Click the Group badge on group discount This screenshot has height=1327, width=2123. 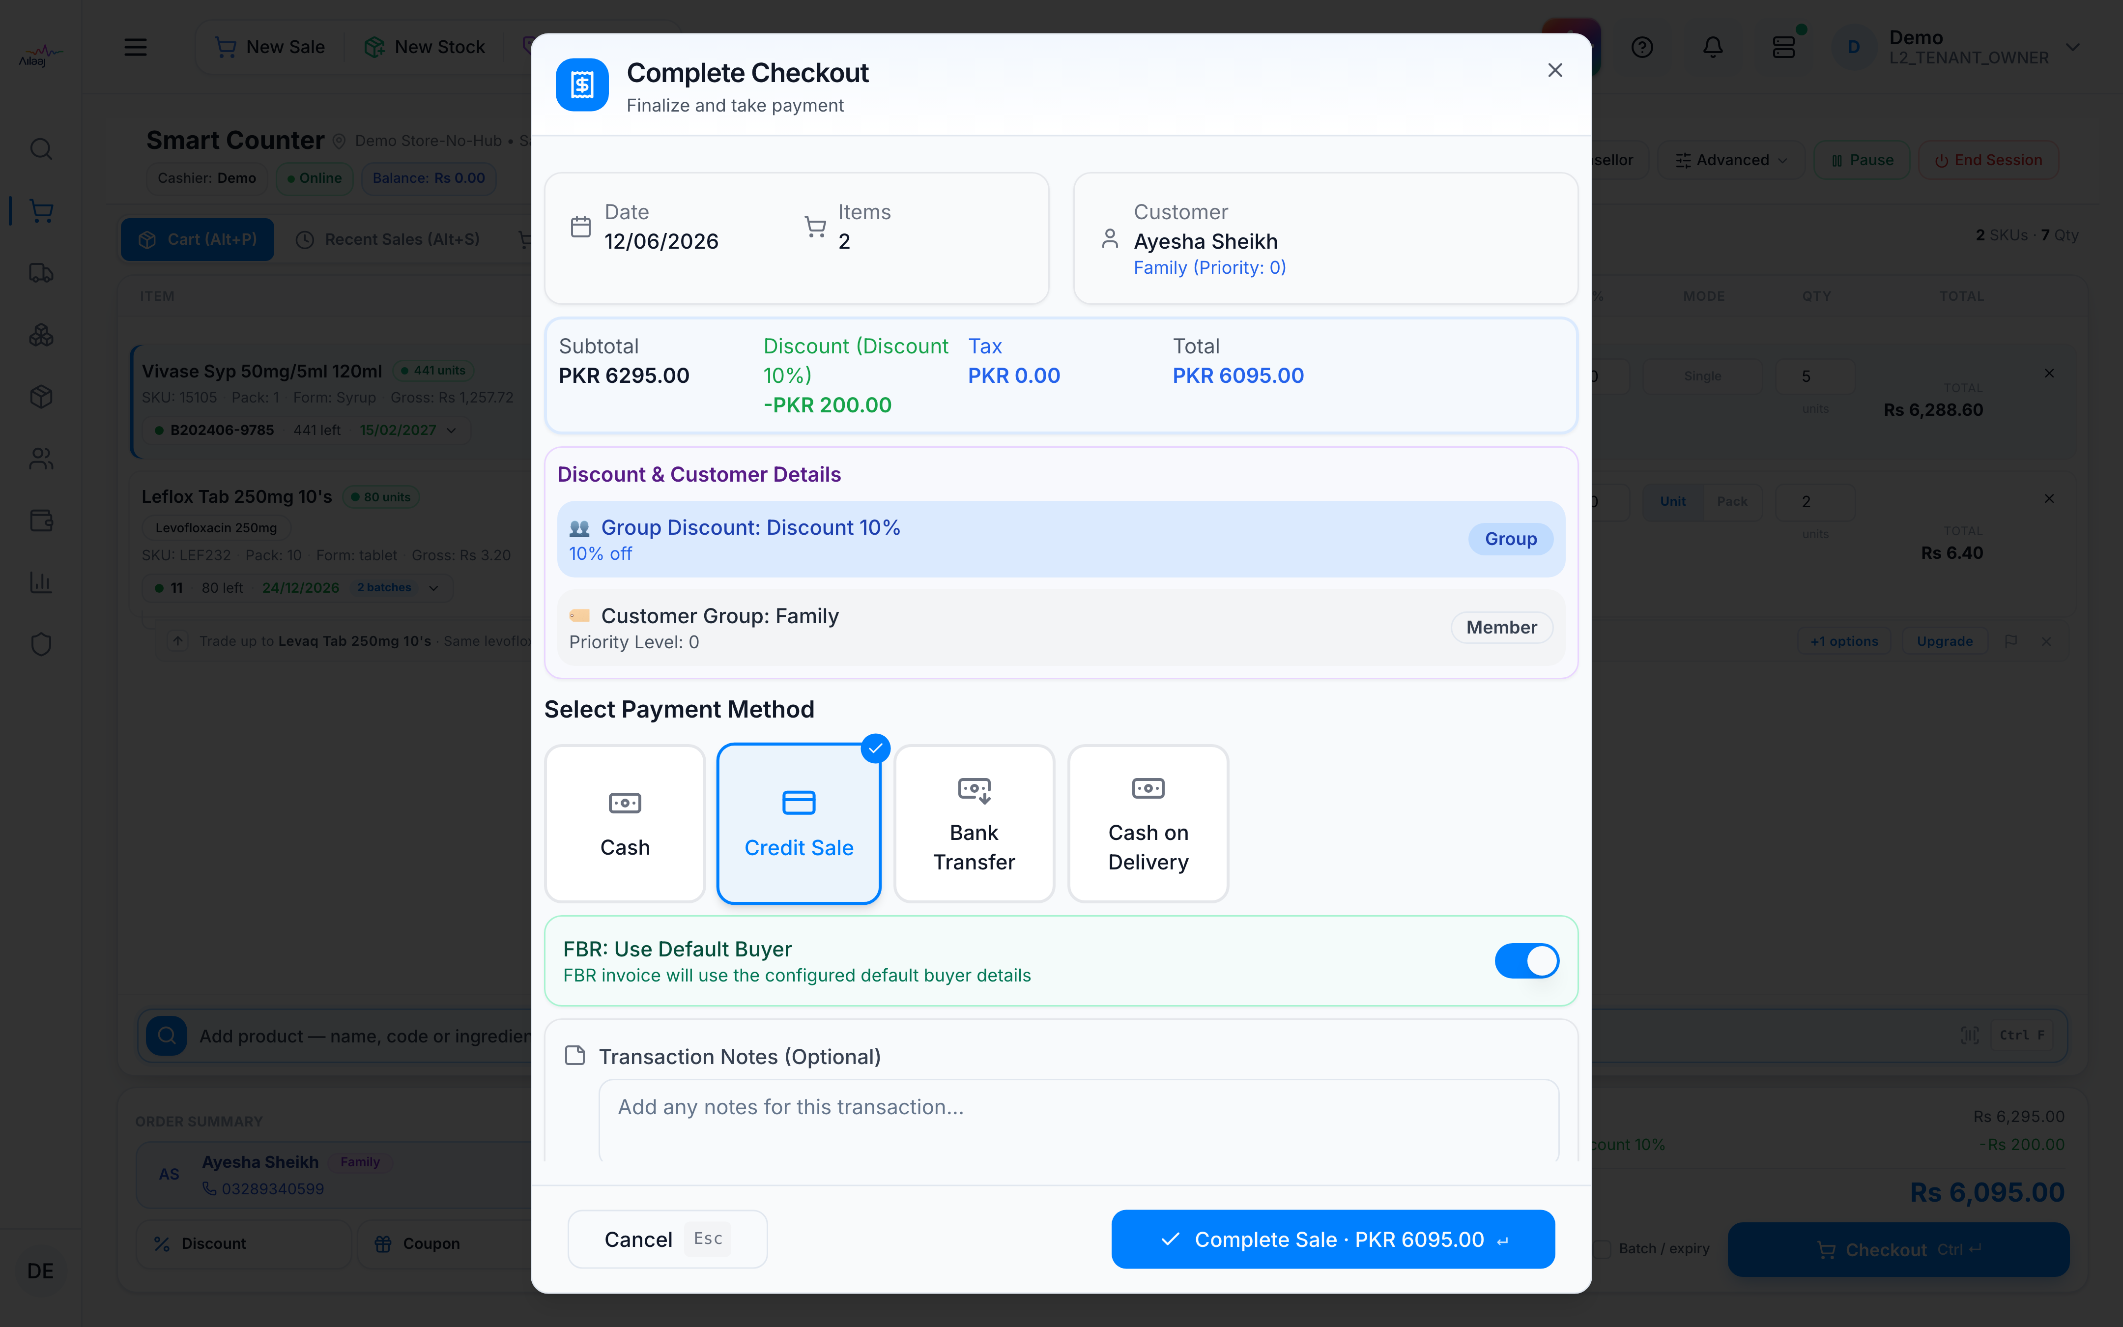pos(1510,539)
